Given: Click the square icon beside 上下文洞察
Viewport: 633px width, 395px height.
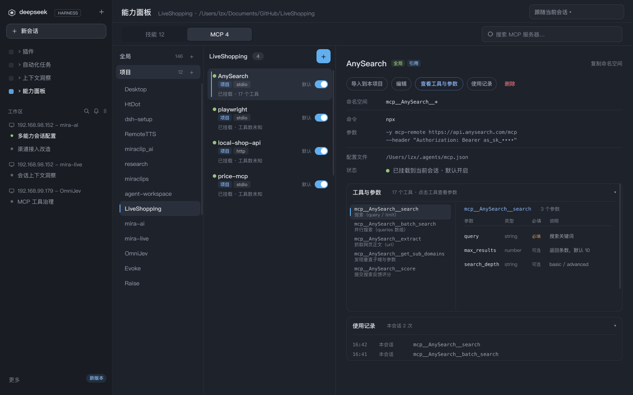Looking at the screenshot, I should pyautogui.click(x=11, y=78).
